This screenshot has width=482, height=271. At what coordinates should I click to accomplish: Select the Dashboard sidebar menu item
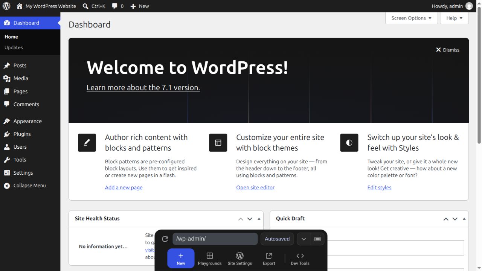(x=30, y=23)
